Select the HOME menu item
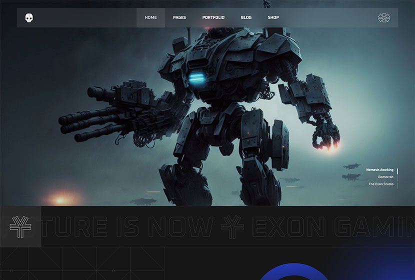This screenshot has height=280, width=415. 150,17
